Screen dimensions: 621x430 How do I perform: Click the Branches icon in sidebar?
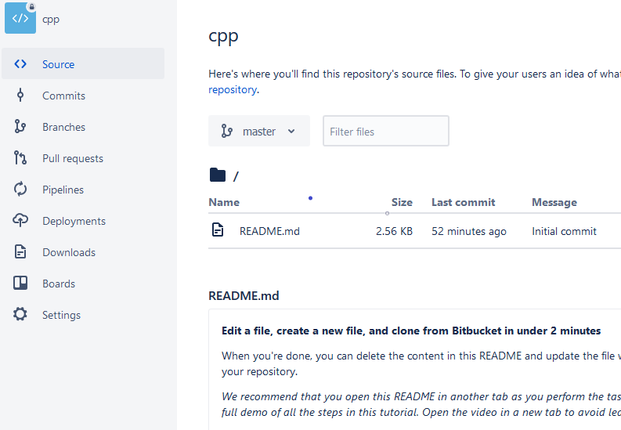tap(20, 127)
